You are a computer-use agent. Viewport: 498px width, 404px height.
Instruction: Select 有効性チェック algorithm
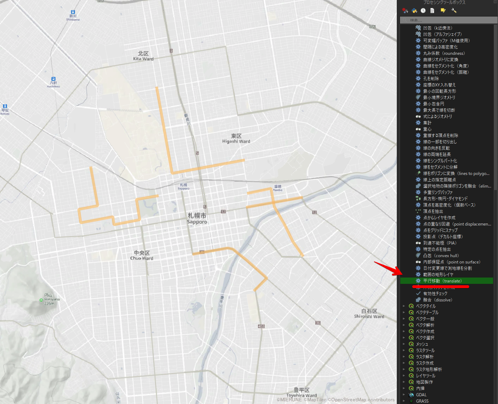pyautogui.click(x=435, y=294)
